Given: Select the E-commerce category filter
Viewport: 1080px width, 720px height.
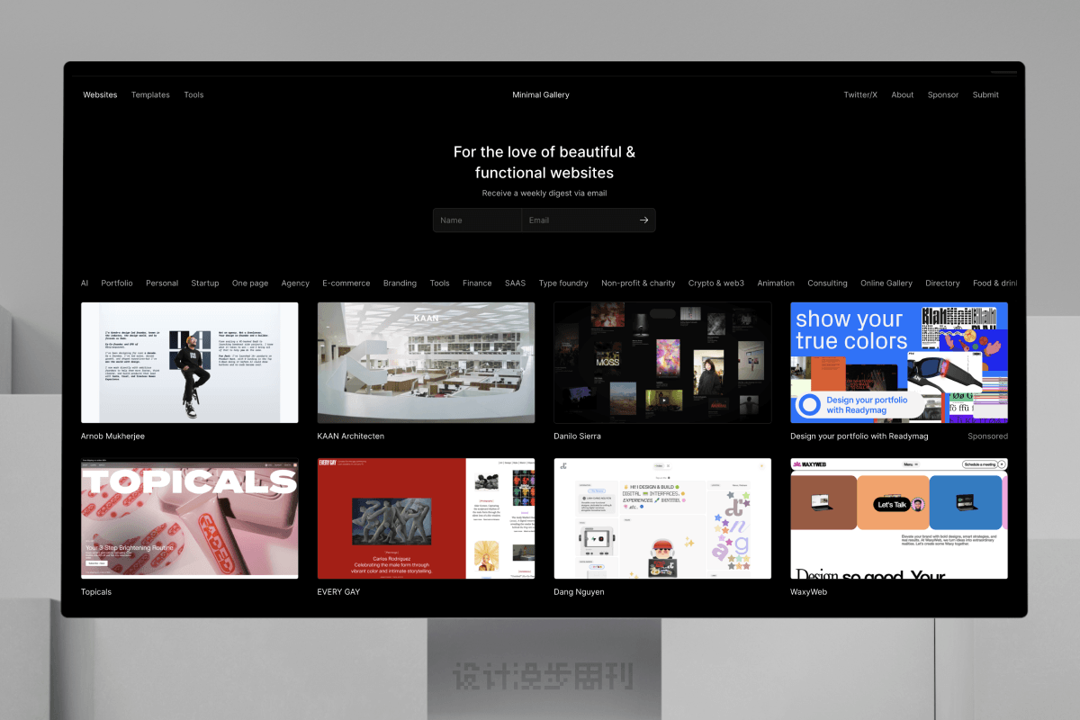Looking at the screenshot, I should tap(346, 283).
